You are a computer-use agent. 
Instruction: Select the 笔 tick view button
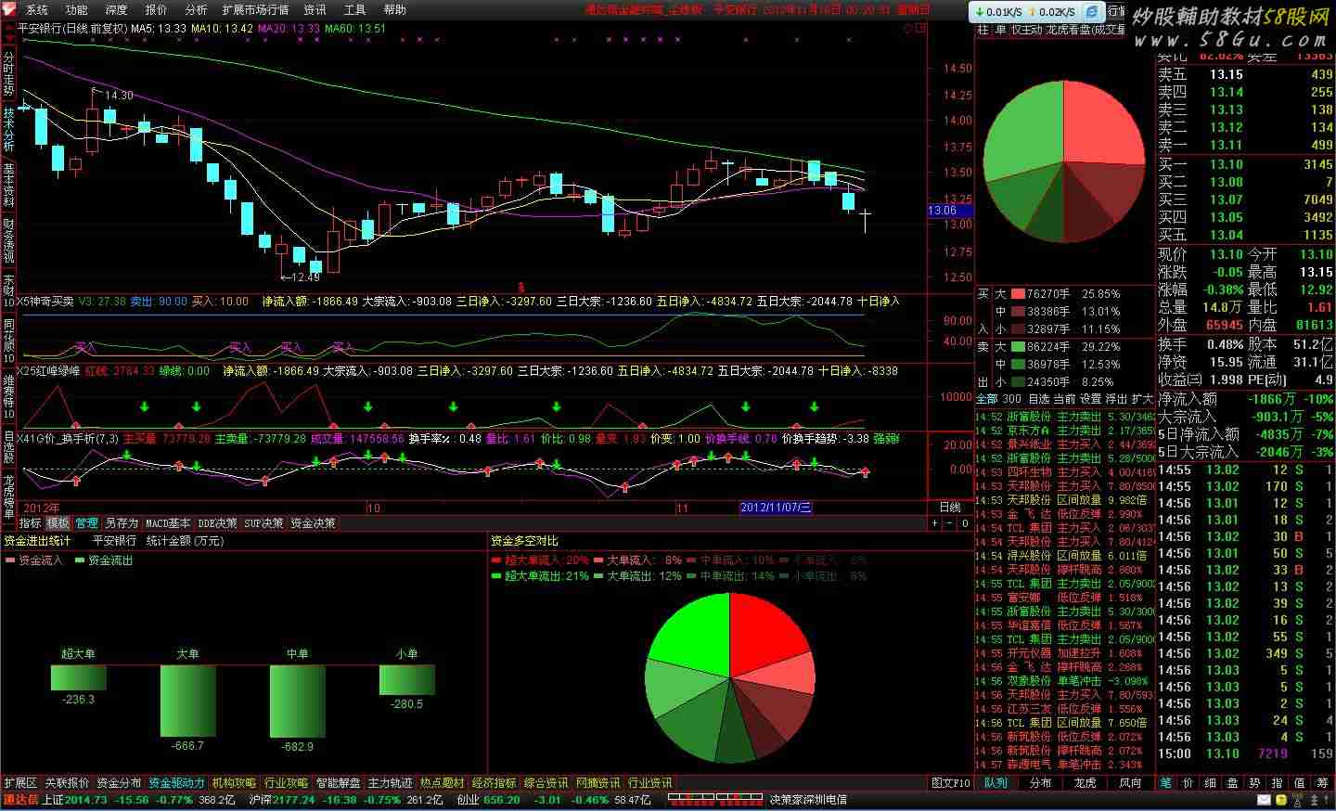[1165, 783]
